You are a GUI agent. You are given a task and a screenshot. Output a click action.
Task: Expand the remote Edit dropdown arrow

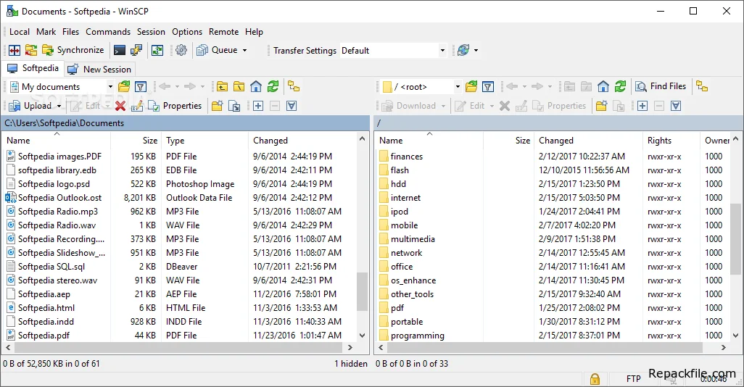tap(492, 106)
